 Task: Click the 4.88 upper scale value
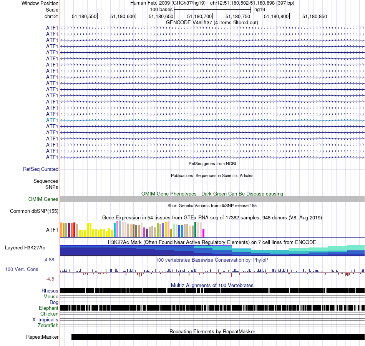(49, 260)
